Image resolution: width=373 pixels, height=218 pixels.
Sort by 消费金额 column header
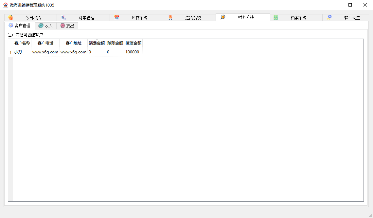(x=97, y=43)
